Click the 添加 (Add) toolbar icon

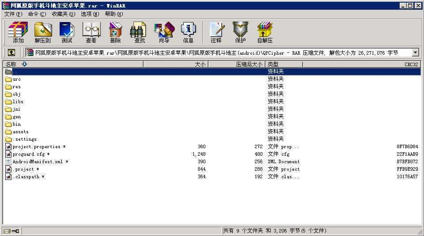[x=18, y=32]
